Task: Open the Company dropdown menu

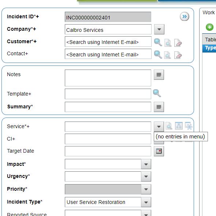Action: (159, 29)
